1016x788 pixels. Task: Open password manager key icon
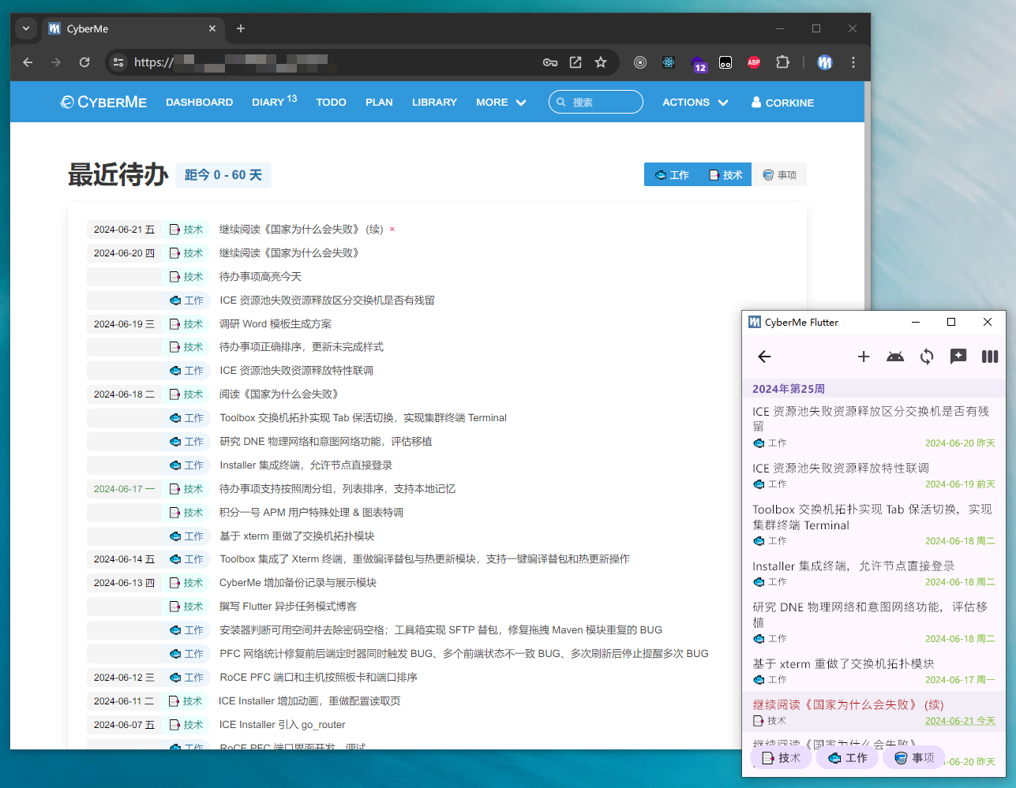(x=550, y=62)
